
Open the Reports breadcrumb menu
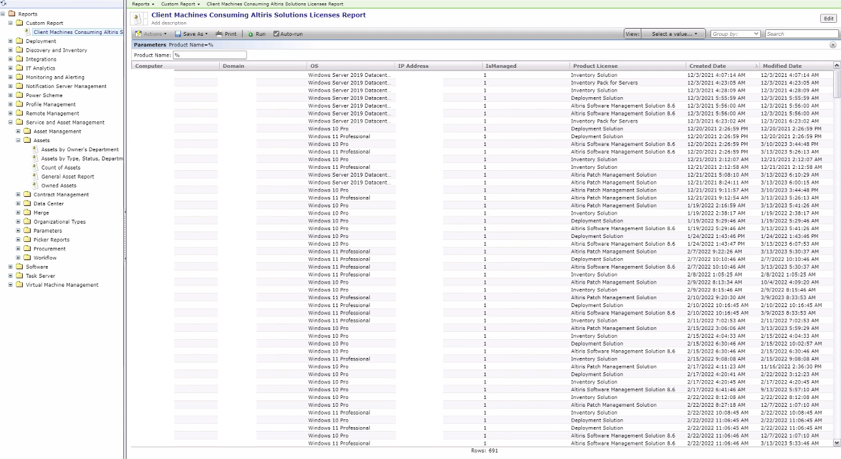(x=143, y=4)
